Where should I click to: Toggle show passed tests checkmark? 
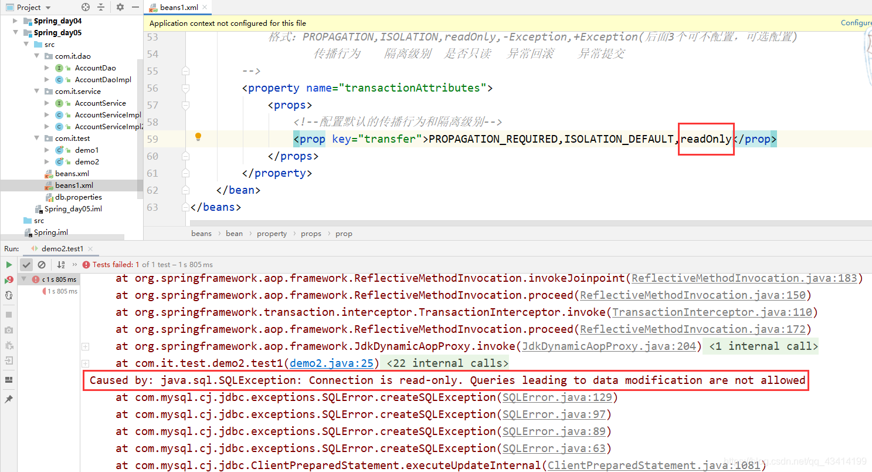tap(26, 265)
